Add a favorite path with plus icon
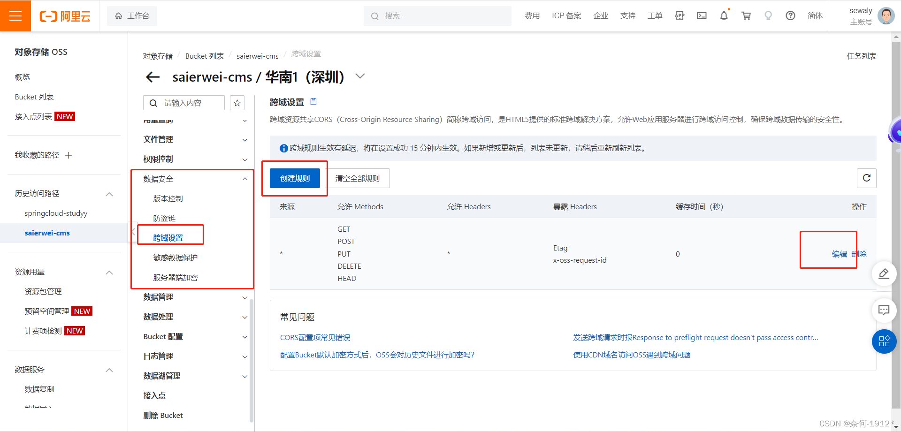901x432 pixels. 69,155
